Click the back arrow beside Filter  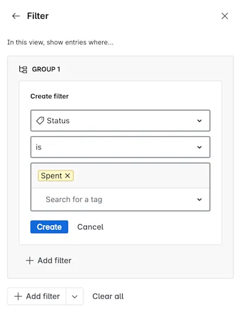(x=16, y=16)
